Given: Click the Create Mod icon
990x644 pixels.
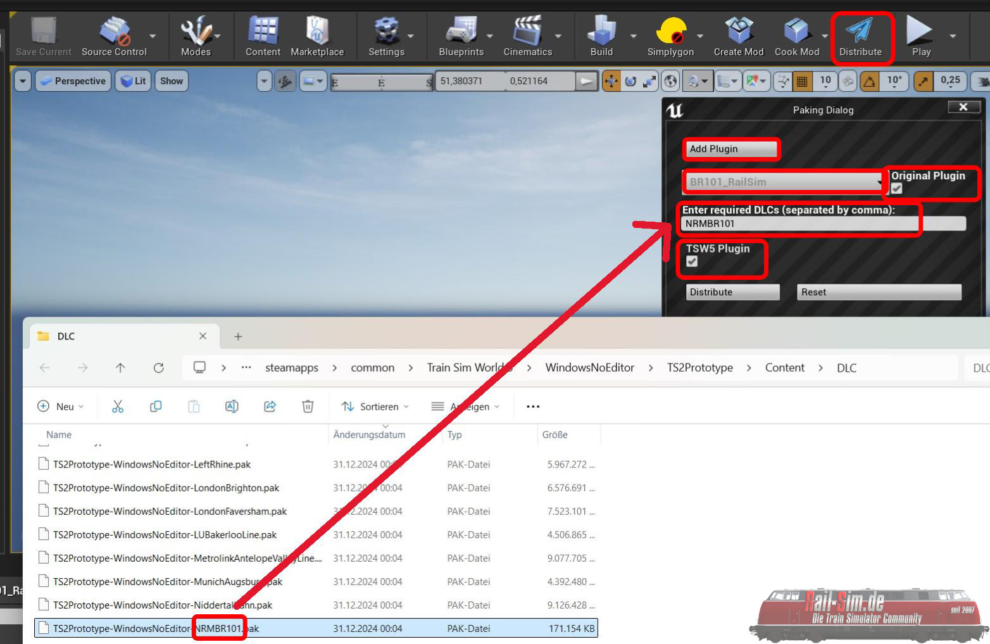Looking at the screenshot, I should [739, 37].
